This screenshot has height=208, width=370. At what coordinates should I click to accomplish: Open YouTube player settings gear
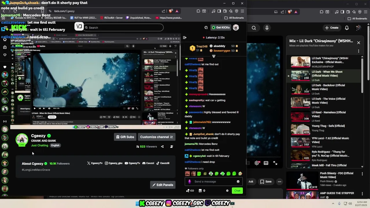click(257, 163)
